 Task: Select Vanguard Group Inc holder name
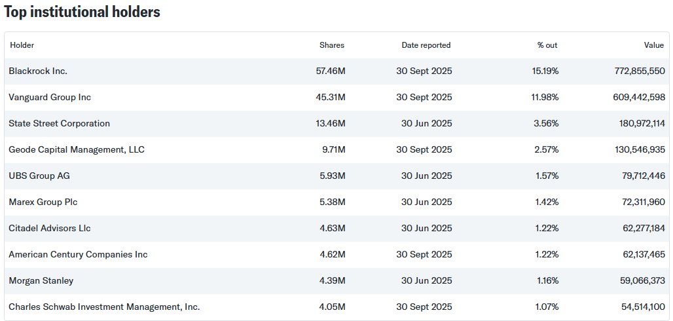click(50, 98)
